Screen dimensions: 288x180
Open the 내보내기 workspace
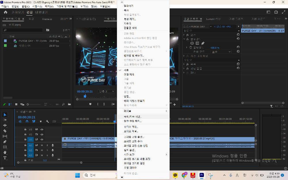coord(41,12)
